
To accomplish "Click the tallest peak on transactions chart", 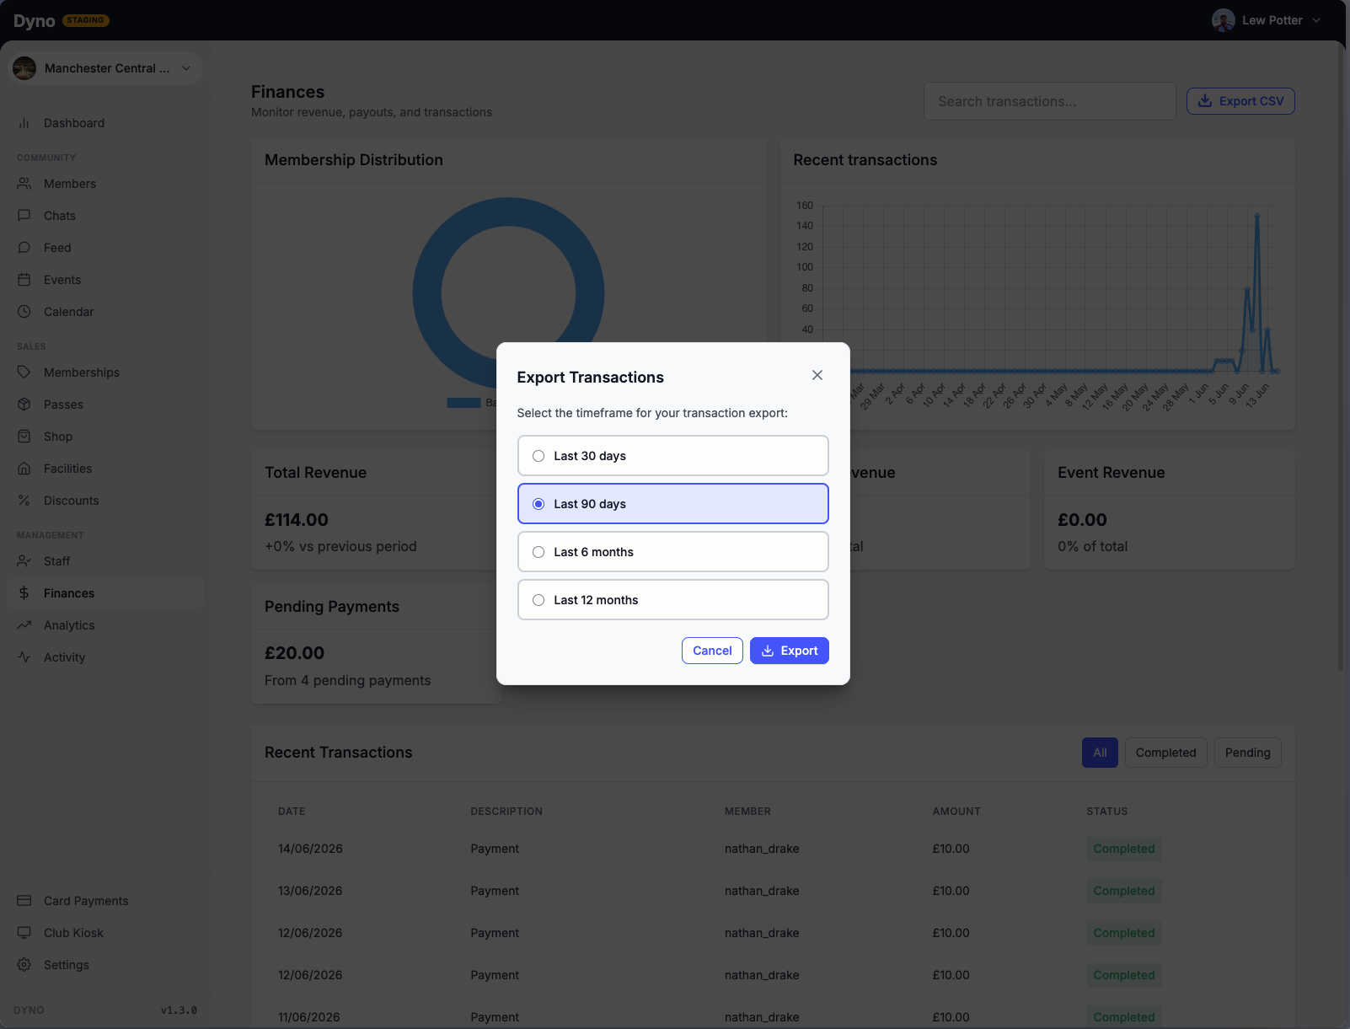I will (x=1257, y=216).
